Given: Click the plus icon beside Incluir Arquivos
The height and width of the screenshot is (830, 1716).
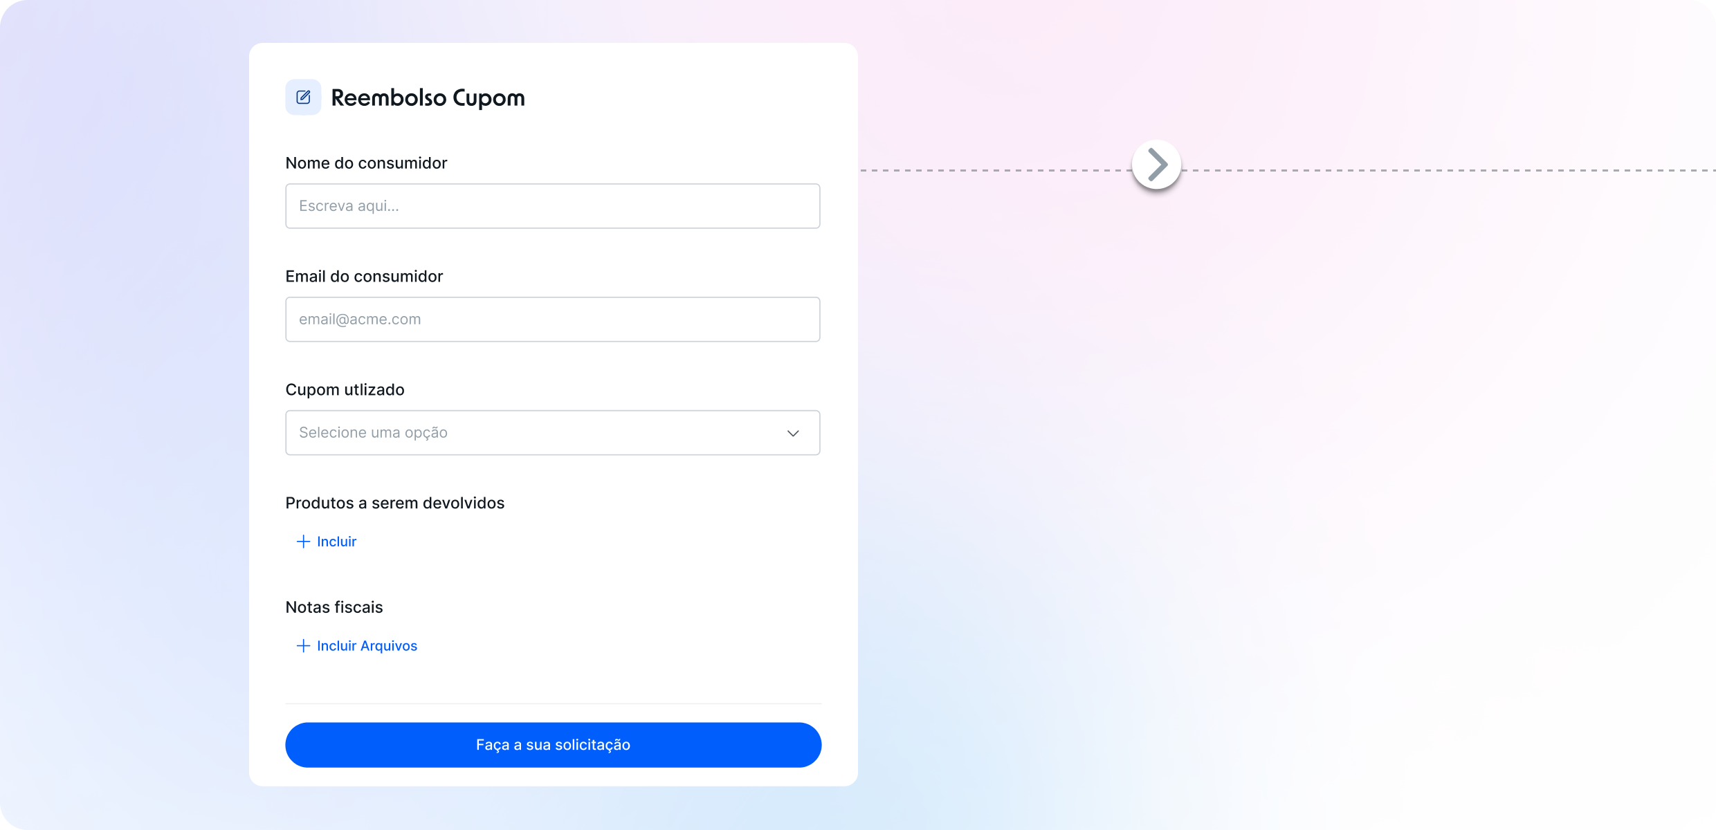Looking at the screenshot, I should (303, 646).
